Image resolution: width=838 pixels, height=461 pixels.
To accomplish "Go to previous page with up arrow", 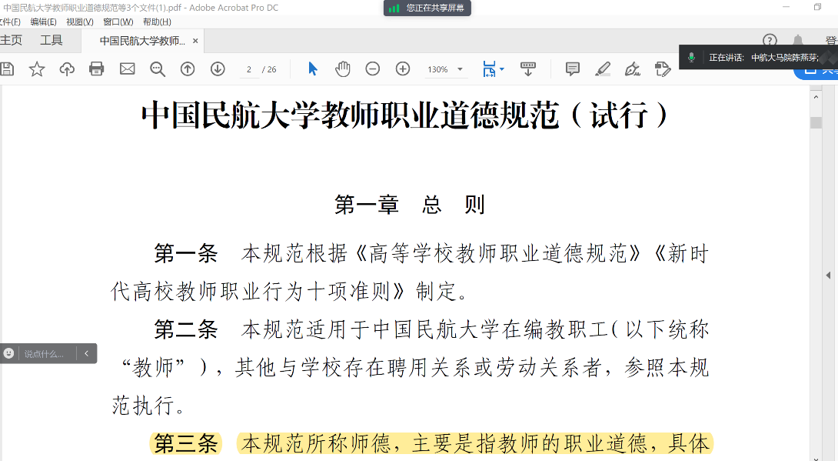I will (188, 69).
